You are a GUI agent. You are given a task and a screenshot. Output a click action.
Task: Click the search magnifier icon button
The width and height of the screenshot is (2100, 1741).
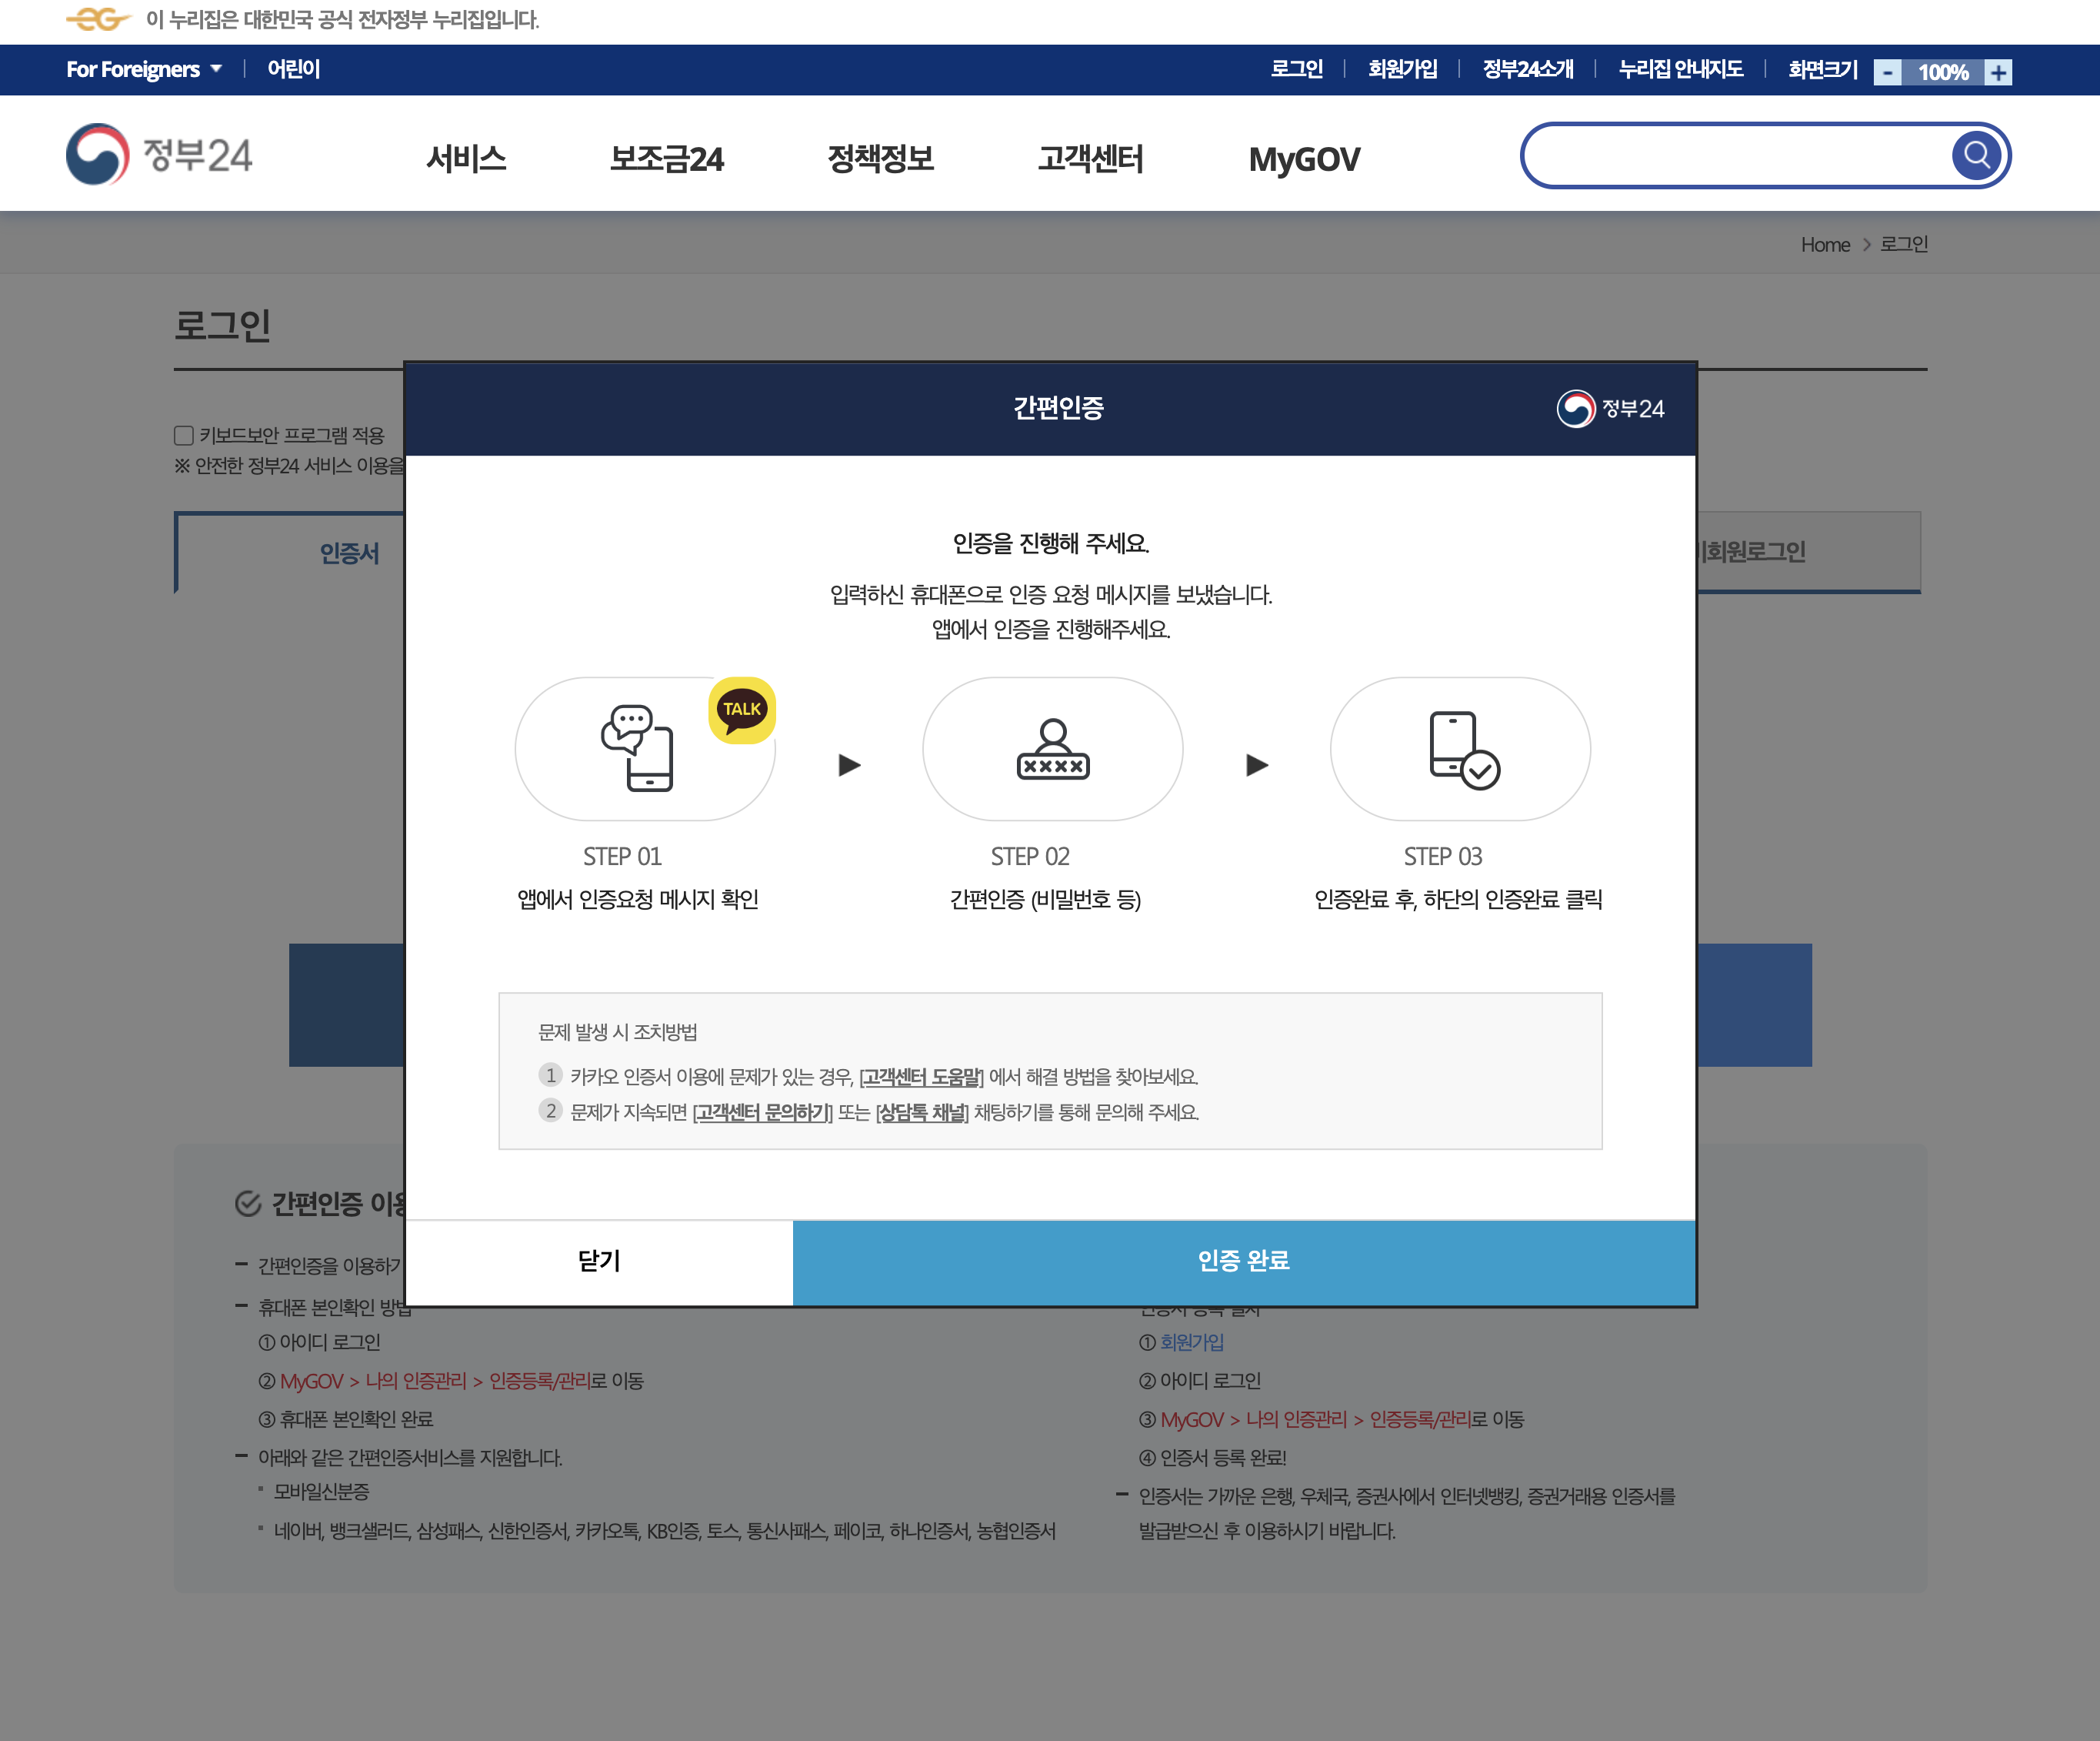coord(1975,155)
